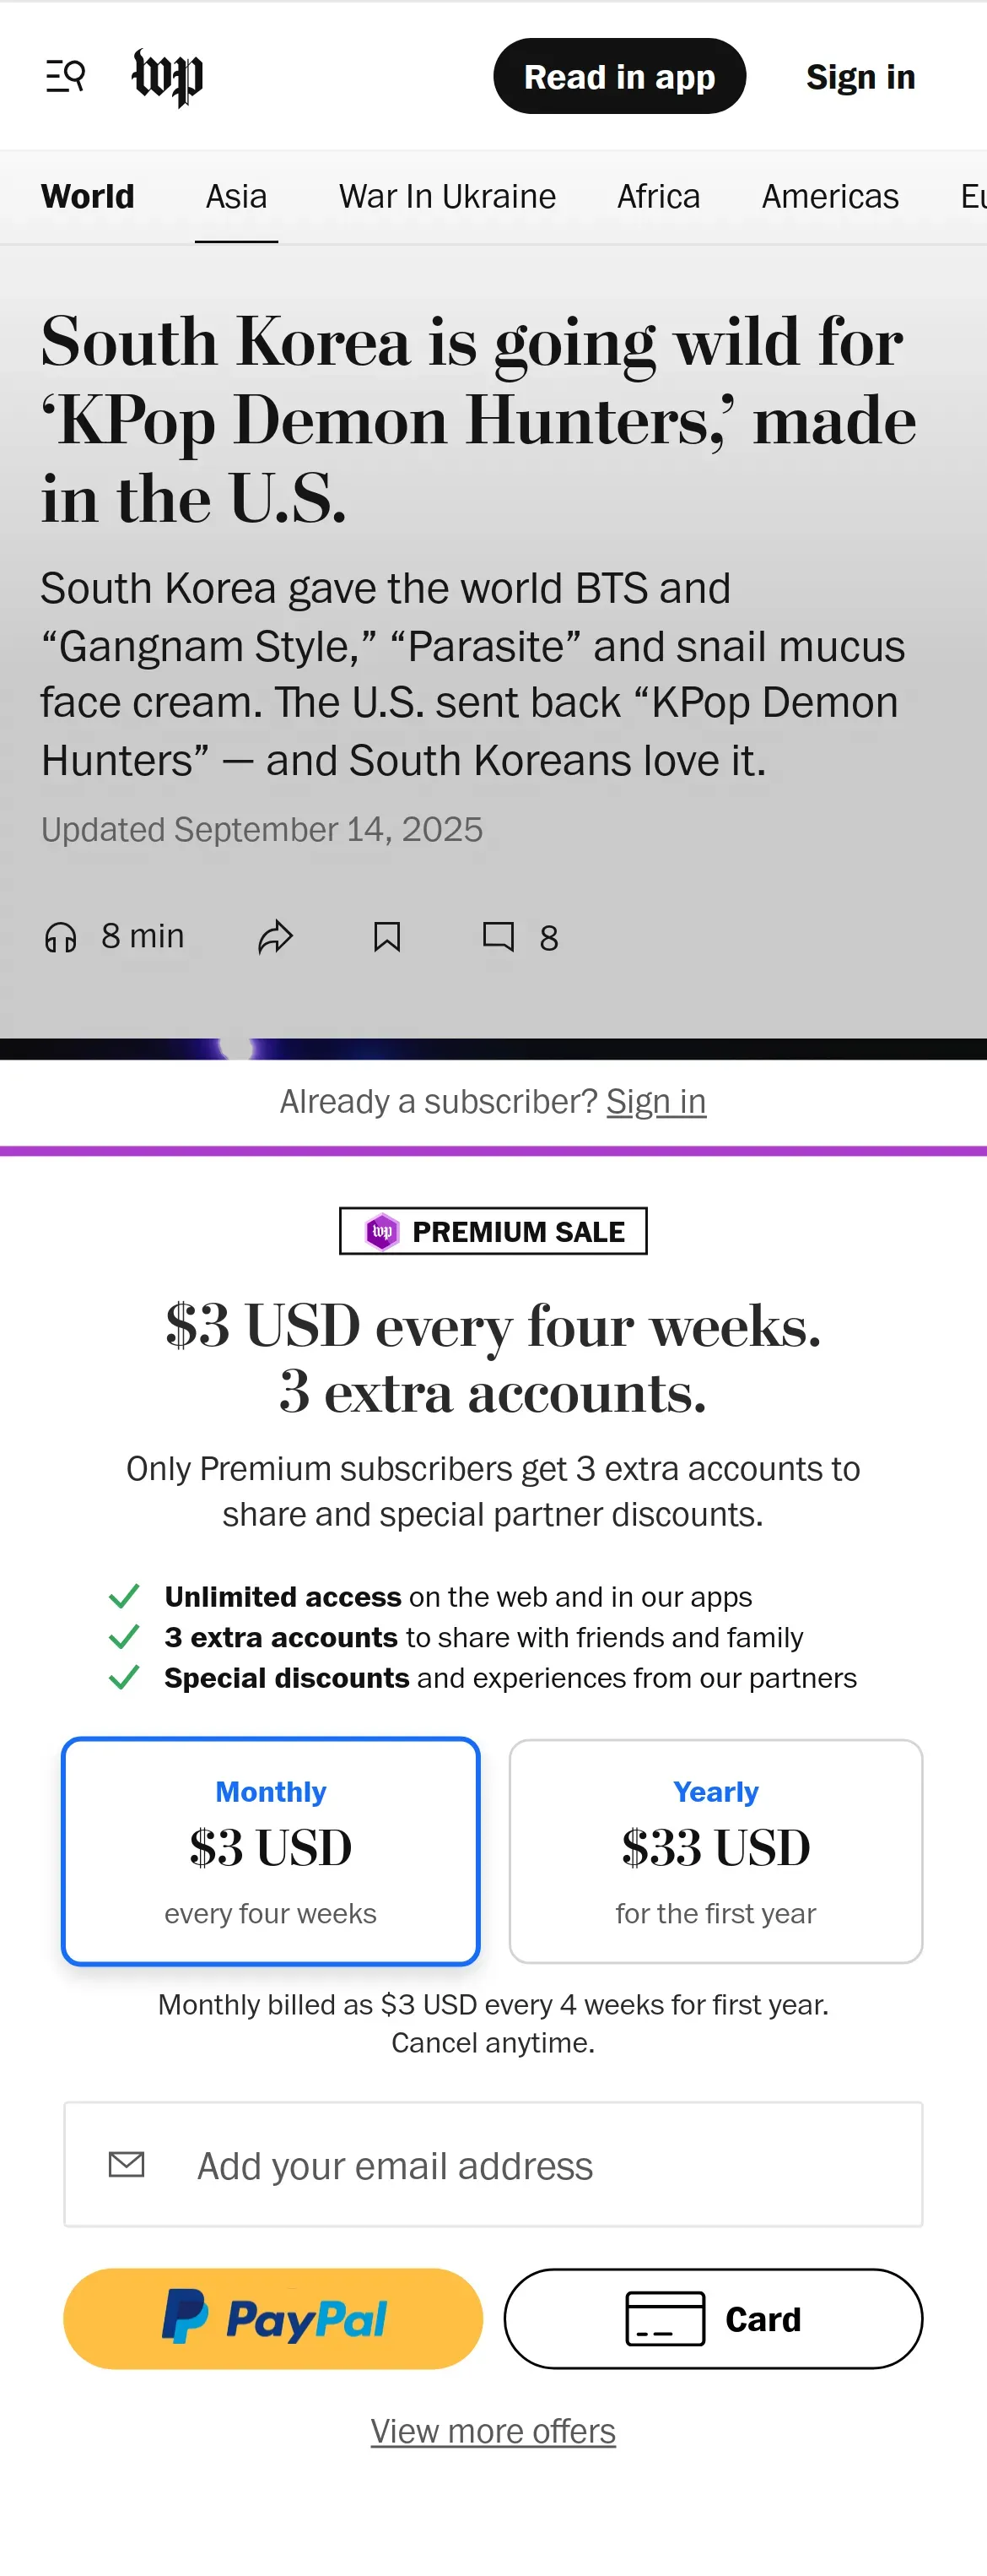This screenshot has height=2576, width=987.
Task: Open the Americas section tab
Action: [x=830, y=196]
